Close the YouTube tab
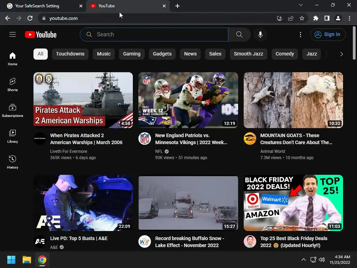The height and width of the screenshot is (268, 357). [x=164, y=6]
